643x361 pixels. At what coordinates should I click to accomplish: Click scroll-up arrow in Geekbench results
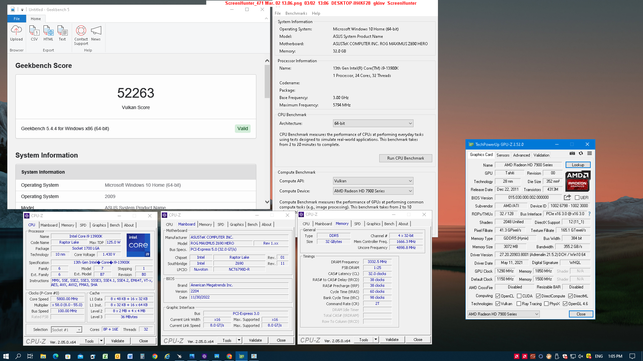click(267, 61)
